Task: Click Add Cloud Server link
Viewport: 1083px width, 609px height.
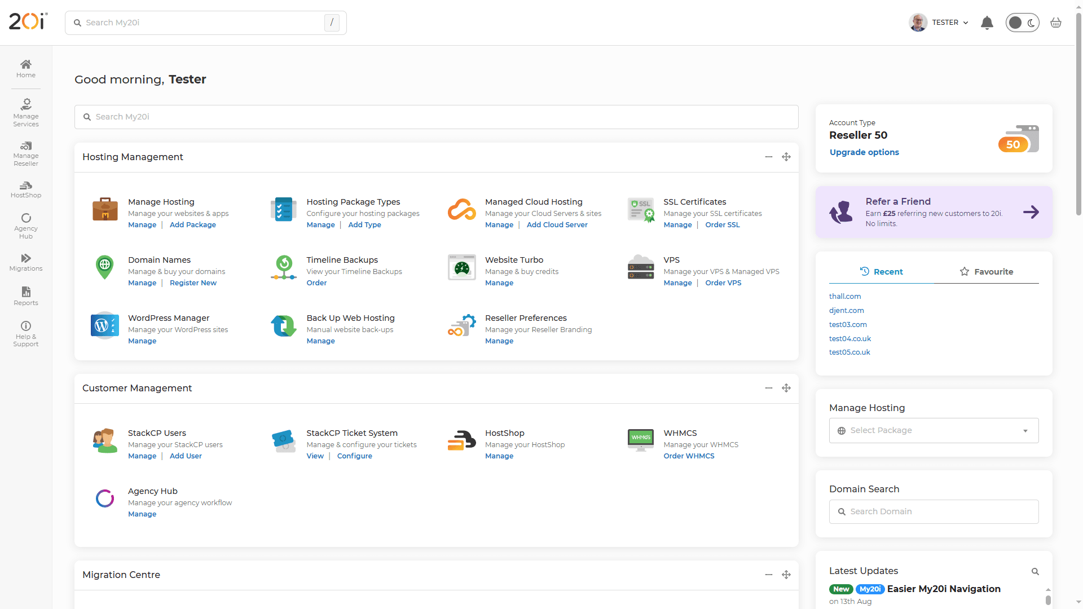Action: pos(557,224)
